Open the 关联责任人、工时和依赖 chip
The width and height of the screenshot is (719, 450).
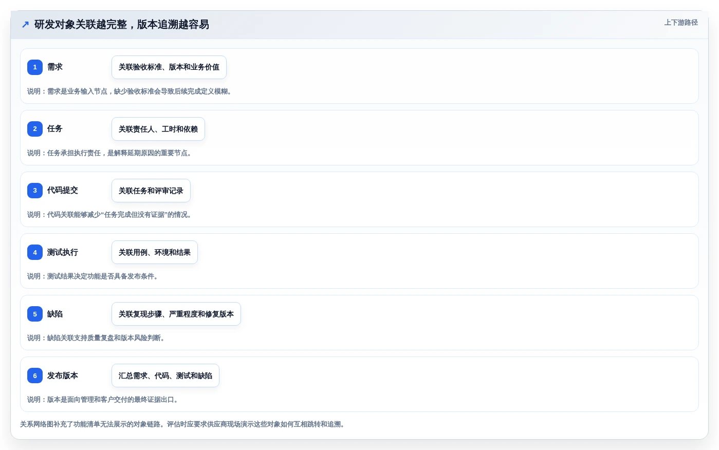coord(158,129)
